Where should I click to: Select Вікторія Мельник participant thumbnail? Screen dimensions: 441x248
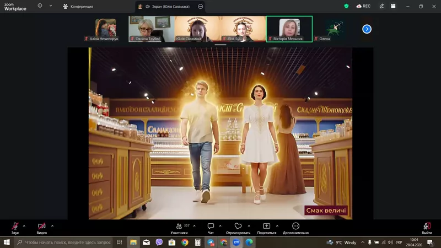289,29
